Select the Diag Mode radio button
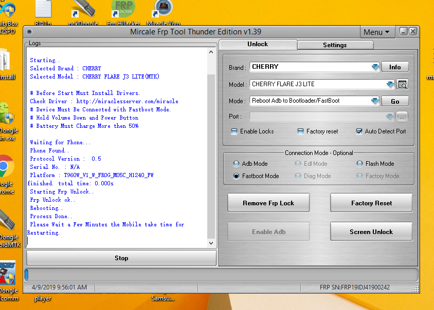Viewport: 434px width, 310px height. click(298, 176)
